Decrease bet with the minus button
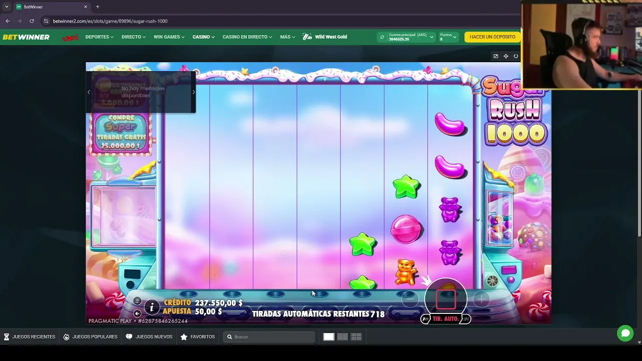This screenshot has height=361, width=642. pos(410,299)
